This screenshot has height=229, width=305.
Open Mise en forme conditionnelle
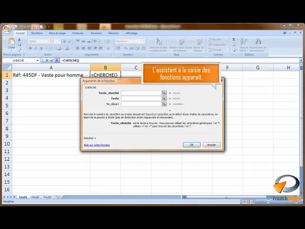point(159,45)
